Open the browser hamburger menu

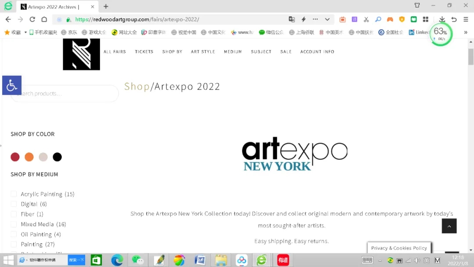(466, 19)
